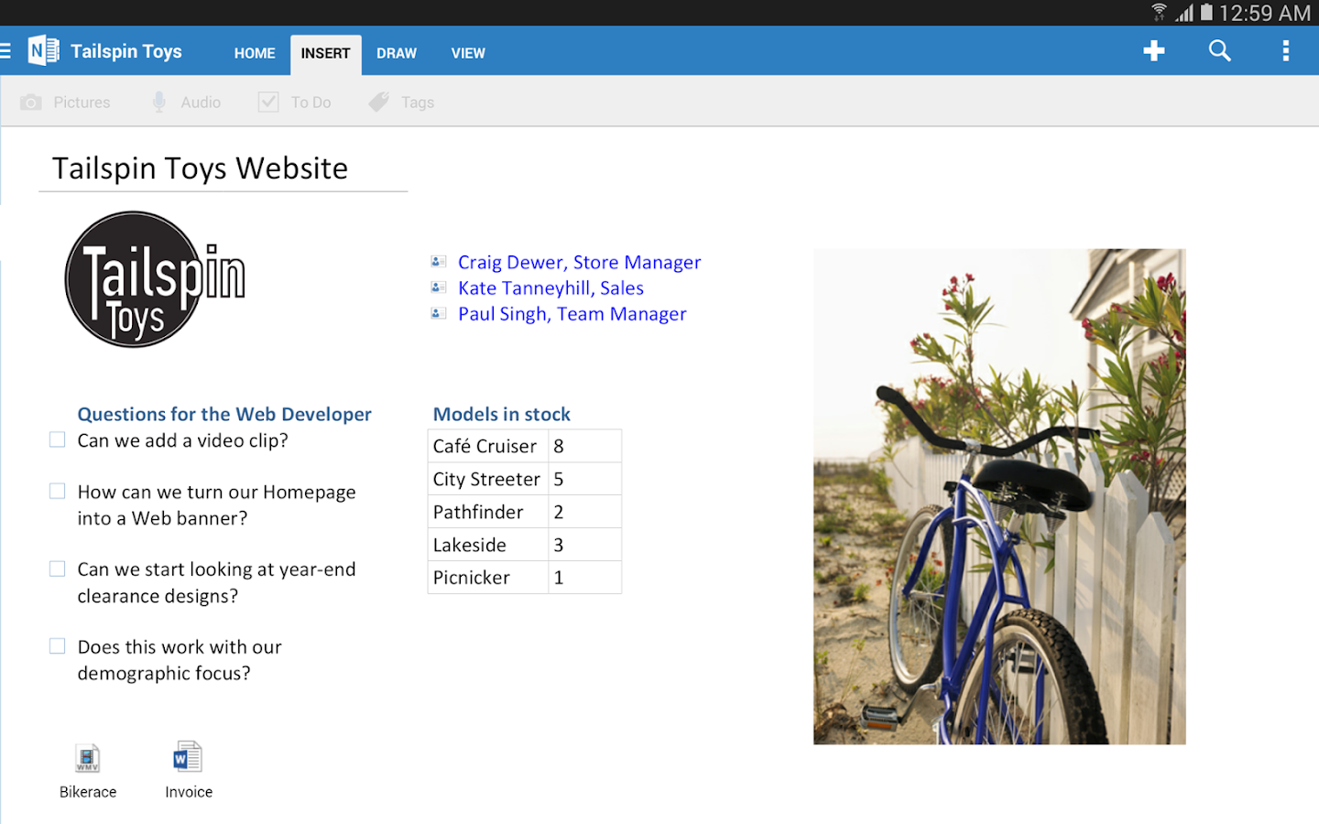Insert a To Do checkbox tag
The image size is (1319, 824).
tap(294, 103)
